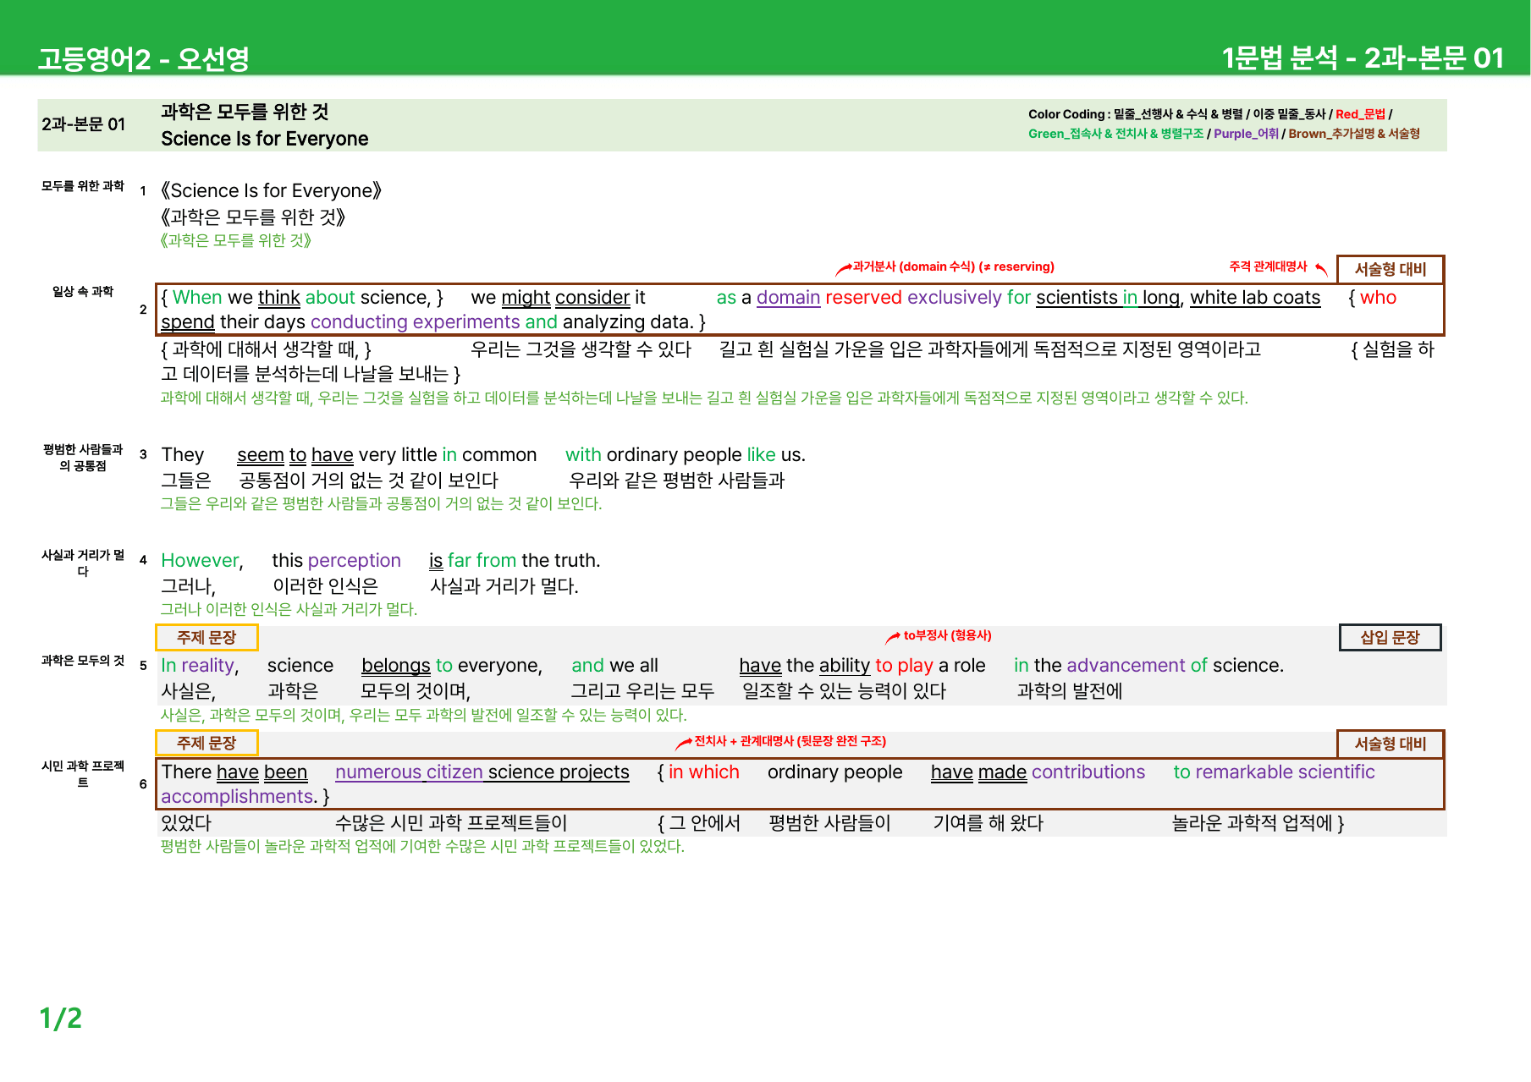Click the '삽입 문장' box
This screenshot has width=1531, height=1082.
pos(1391,637)
